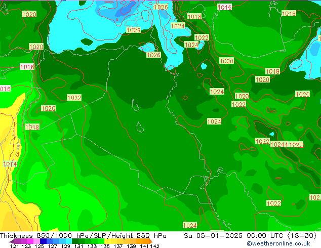Viewport: 321px width, 248px height.
Task: Click the legend value 131
Action: click(x=78, y=246)
